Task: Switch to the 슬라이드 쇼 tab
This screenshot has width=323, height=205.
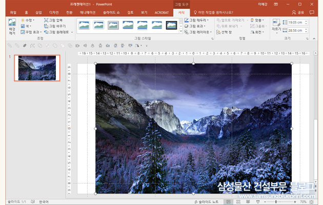Action: coord(111,12)
